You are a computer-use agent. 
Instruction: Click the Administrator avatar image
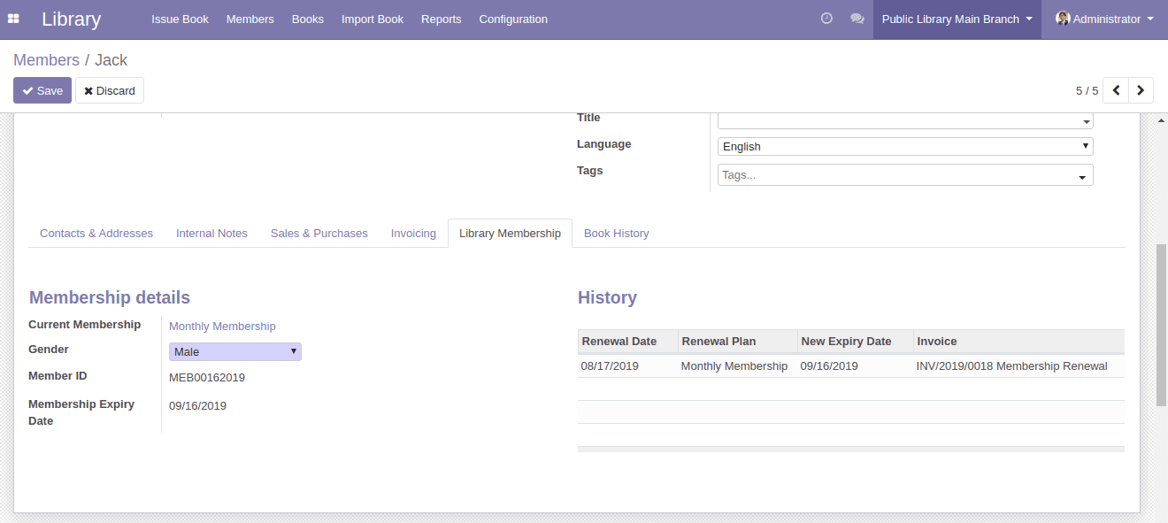(x=1063, y=19)
